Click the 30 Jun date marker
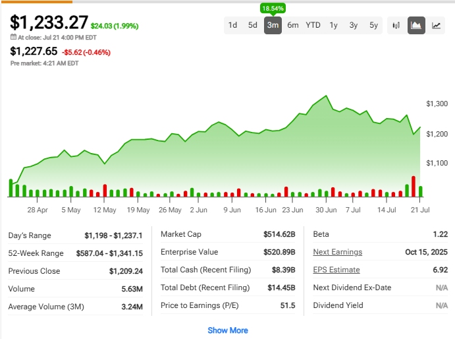This screenshot has height=339, width=455. (326, 210)
